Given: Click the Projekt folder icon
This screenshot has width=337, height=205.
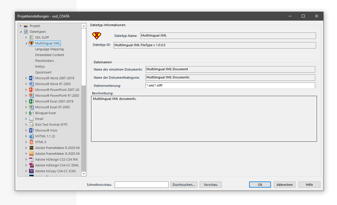Looking at the screenshot, I should 26,26.
